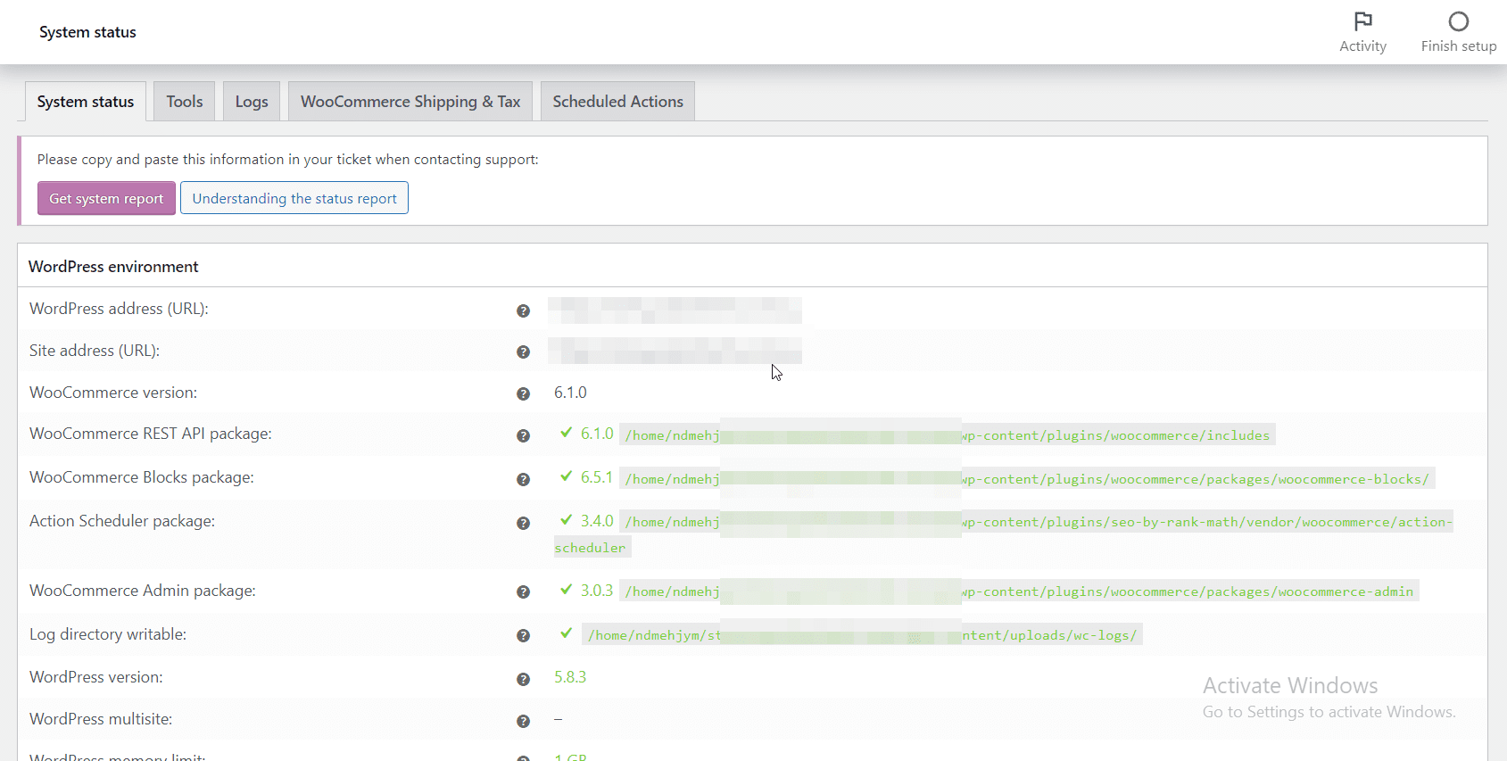The height and width of the screenshot is (761, 1507).
Task: Click the System status page title
Action: pyautogui.click(x=87, y=32)
